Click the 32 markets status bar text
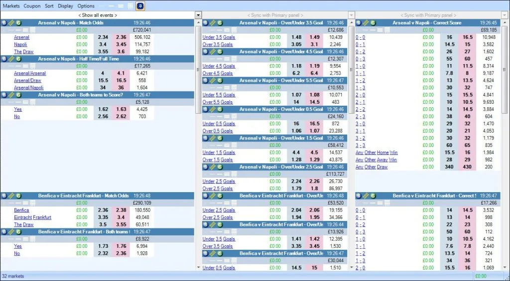The image size is (510, 281). [13, 276]
